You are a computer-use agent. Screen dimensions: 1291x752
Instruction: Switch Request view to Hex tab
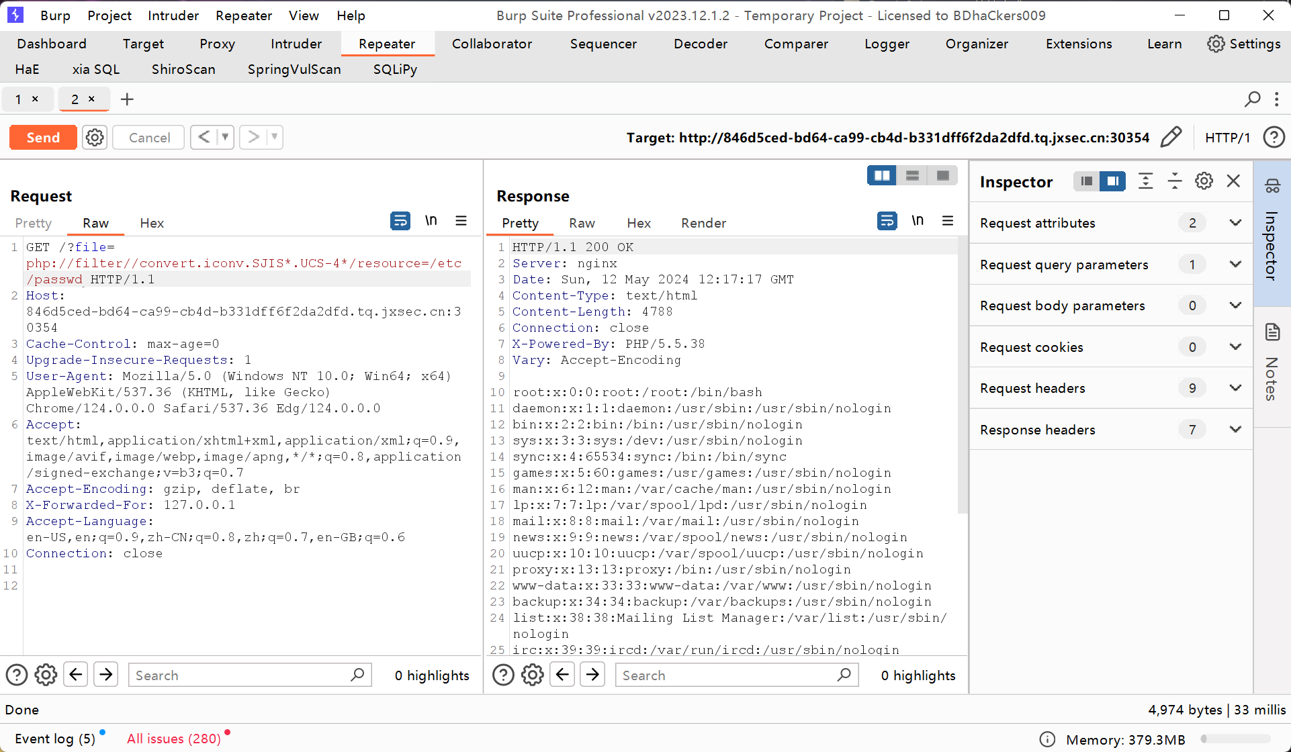click(152, 223)
